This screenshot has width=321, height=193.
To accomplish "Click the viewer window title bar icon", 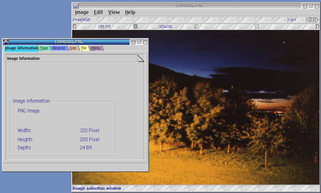I will tap(75, 6).
